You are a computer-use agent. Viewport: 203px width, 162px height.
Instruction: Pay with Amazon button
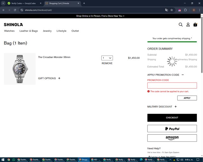[x=172, y=138]
